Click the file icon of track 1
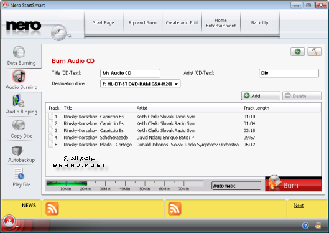 (50, 116)
